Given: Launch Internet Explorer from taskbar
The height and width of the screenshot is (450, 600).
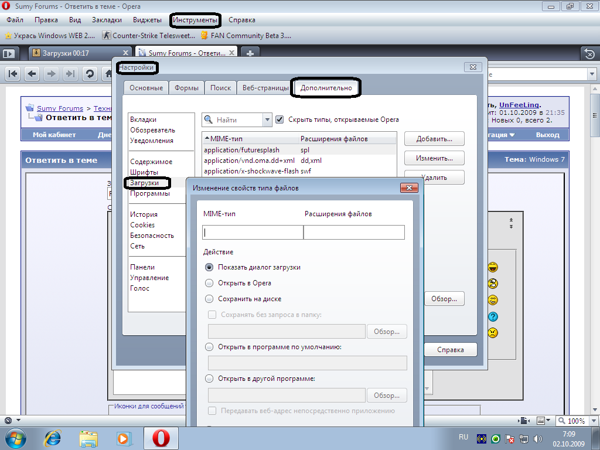Looking at the screenshot, I should tap(53, 438).
